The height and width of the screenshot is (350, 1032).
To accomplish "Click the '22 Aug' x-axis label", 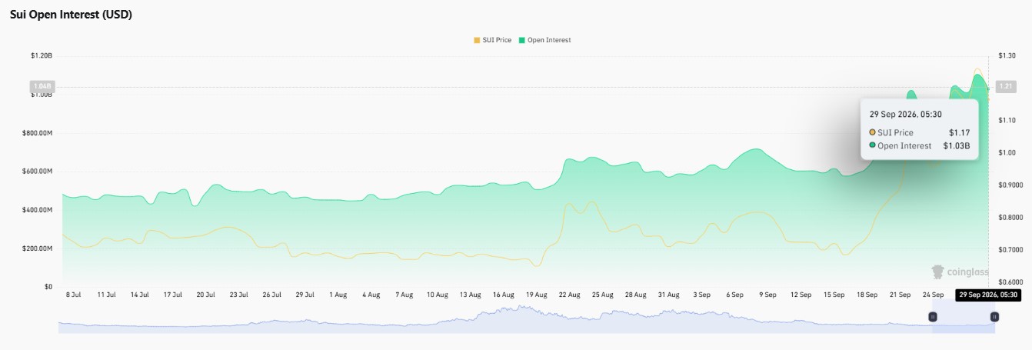I will (569, 295).
